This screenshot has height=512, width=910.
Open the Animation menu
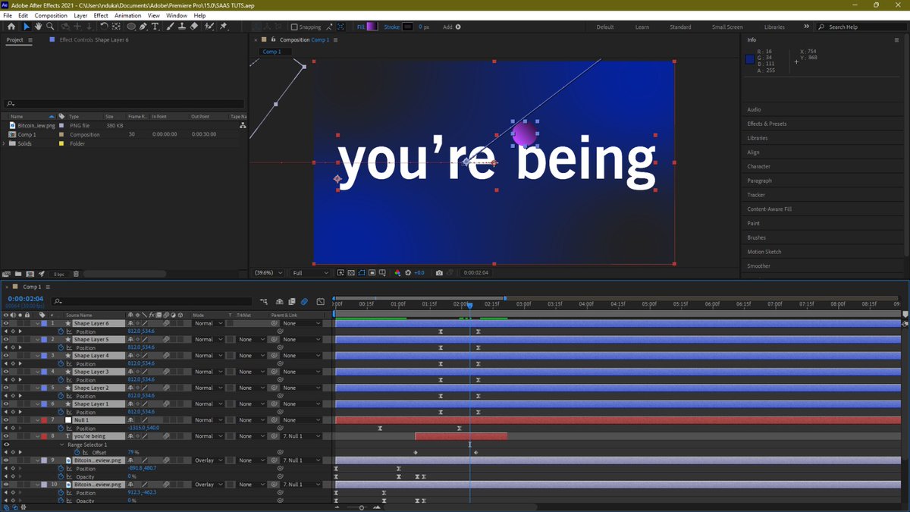click(x=128, y=15)
